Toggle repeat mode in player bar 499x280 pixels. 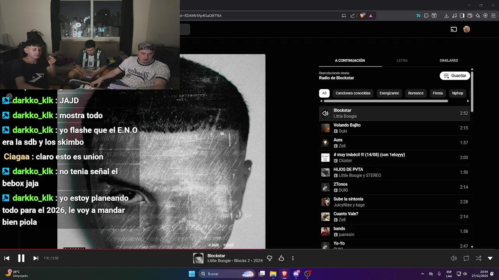click(466, 258)
